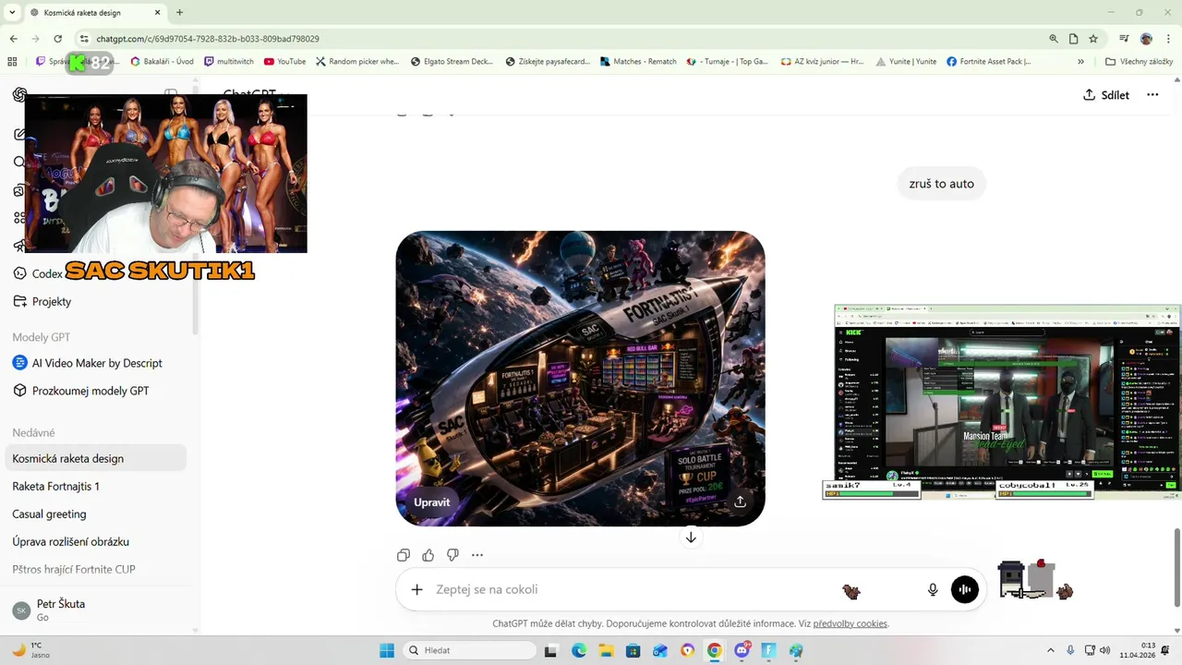
Task: Launch Microsoft Edge from the taskbar
Action: tap(578, 650)
